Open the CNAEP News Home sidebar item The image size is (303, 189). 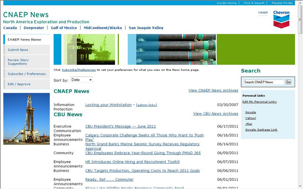click(x=24, y=39)
